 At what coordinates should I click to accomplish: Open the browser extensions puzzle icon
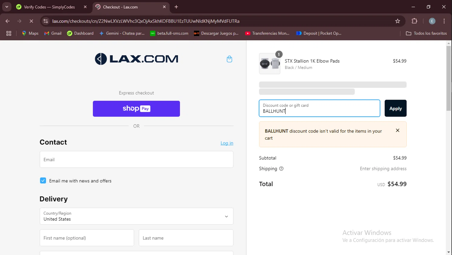click(414, 21)
